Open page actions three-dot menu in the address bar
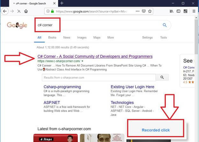This screenshot has width=199, height=142. (x=137, y=11)
